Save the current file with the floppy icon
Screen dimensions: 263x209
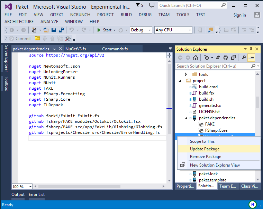(x=54, y=30)
